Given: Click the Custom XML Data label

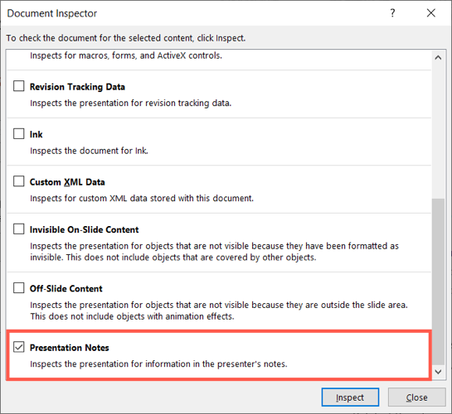Looking at the screenshot, I should pos(67,182).
